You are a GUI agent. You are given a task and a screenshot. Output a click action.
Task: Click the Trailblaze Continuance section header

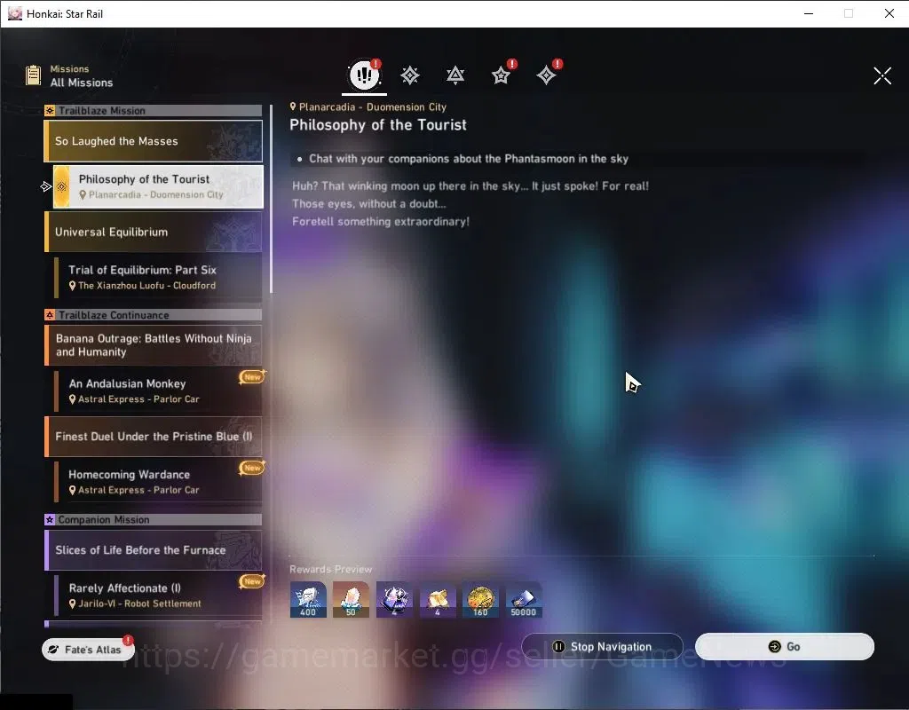(x=153, y=315)
